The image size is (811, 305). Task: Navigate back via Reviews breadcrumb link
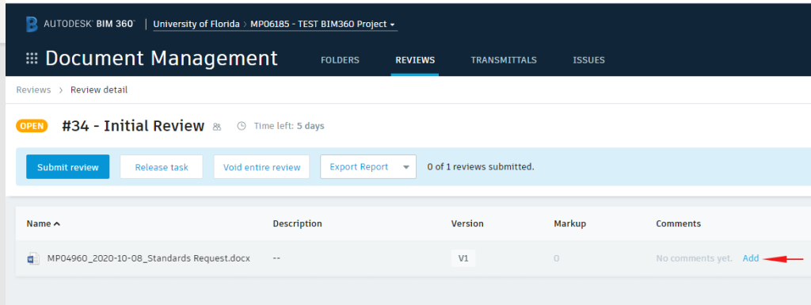click(x=33, y=90)
